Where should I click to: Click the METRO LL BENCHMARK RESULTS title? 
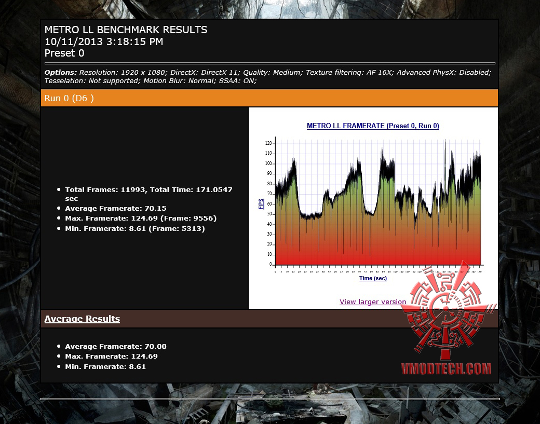coord(126,30)
